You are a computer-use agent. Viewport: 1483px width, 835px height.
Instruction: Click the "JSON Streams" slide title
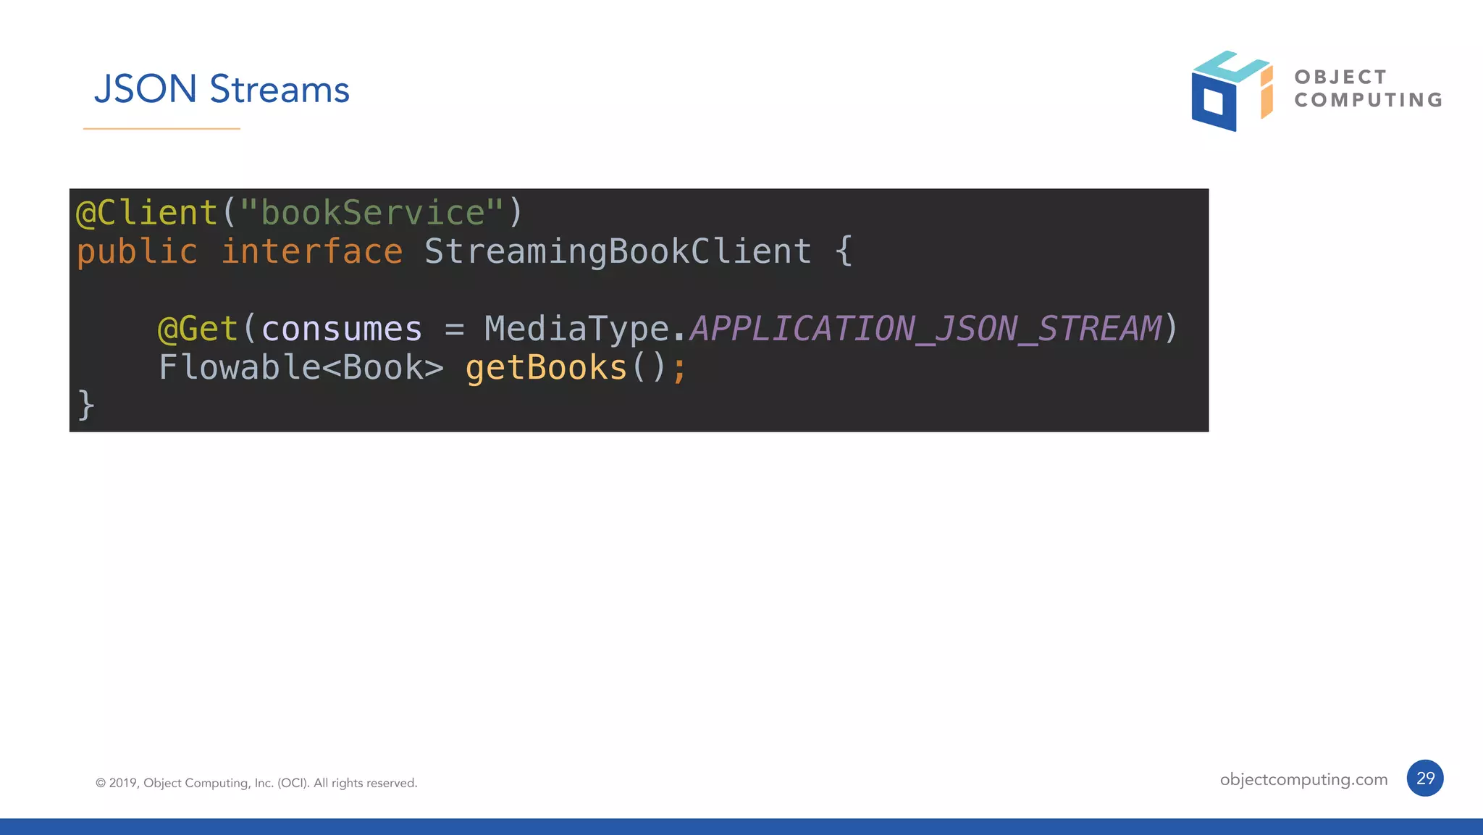pyautogui.click(x=222, y=89)
